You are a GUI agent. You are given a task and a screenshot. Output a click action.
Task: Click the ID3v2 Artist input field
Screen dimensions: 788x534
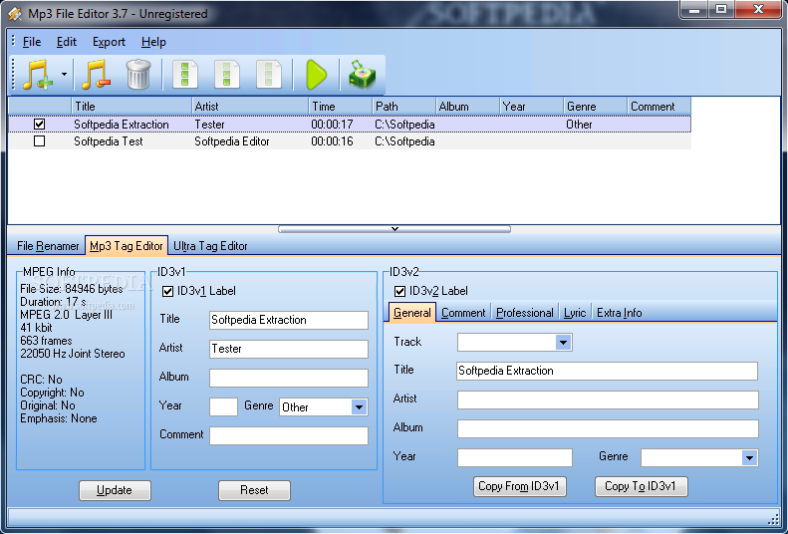pos(608,400)
